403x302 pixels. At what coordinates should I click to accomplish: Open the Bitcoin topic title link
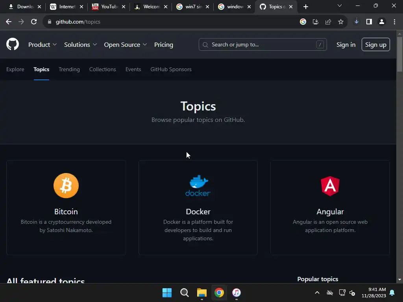tap(66, 212)
